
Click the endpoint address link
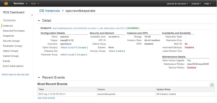89,28
